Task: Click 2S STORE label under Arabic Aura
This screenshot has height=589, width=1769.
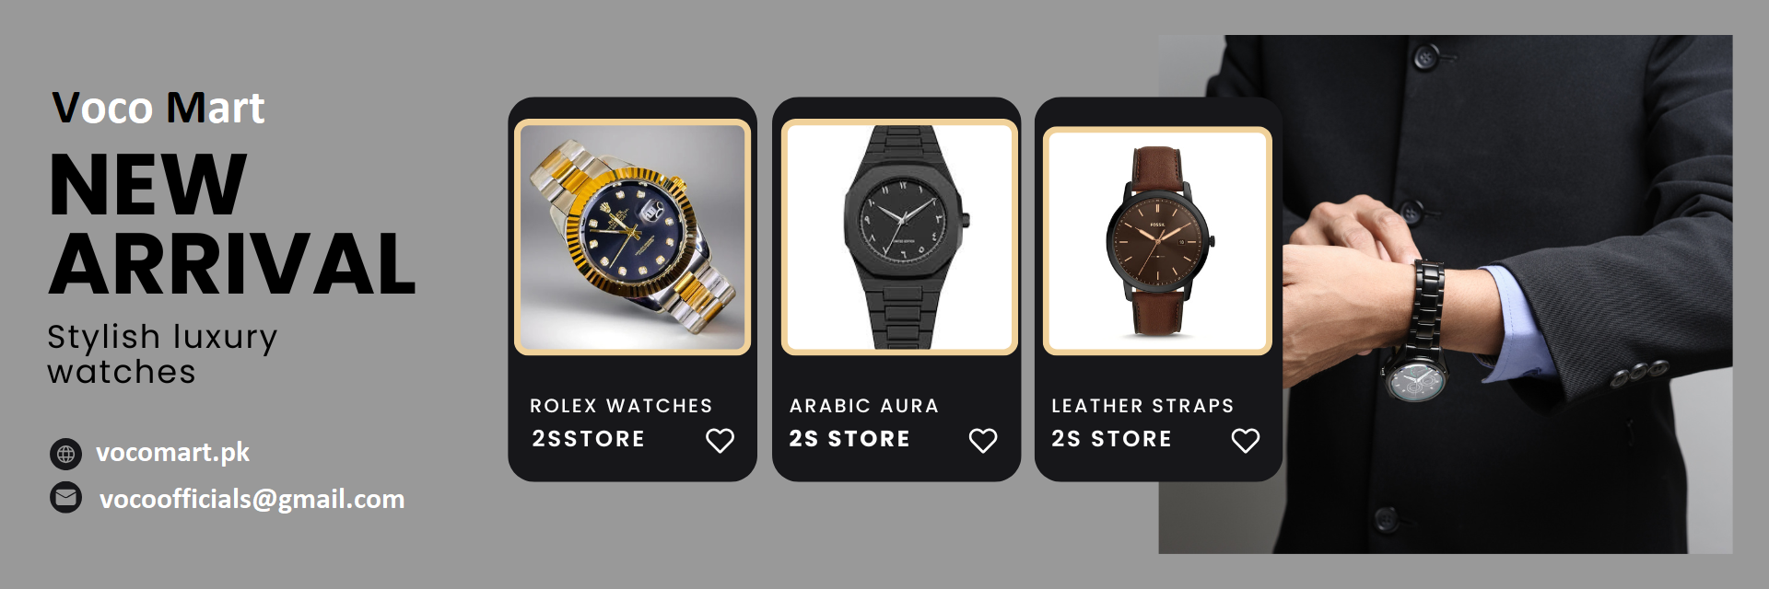Action: [849, 439]
